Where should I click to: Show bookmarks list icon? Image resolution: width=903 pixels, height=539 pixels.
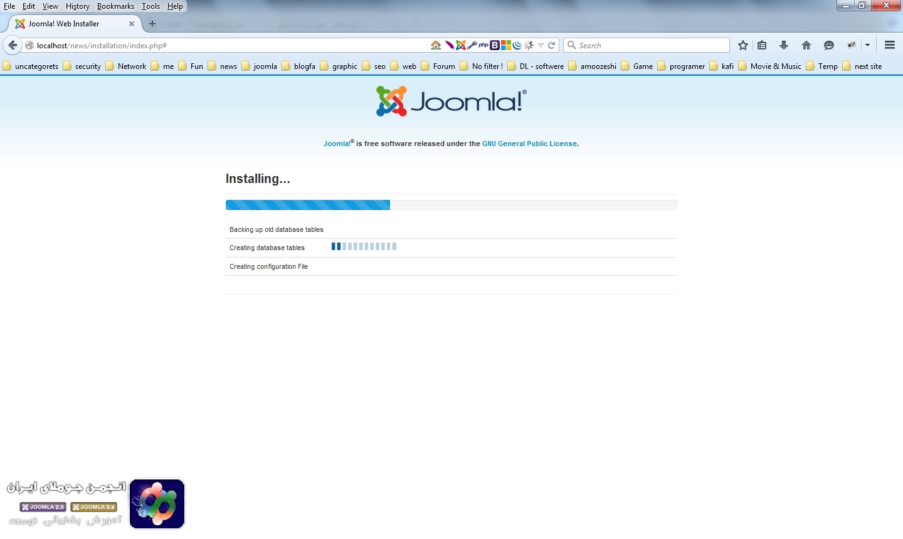tap(762, 45)
